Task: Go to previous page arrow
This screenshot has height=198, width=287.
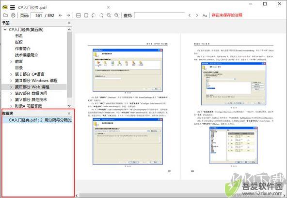Action: (61, 16)
